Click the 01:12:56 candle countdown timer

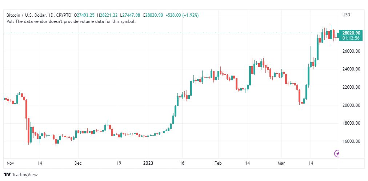350,38
